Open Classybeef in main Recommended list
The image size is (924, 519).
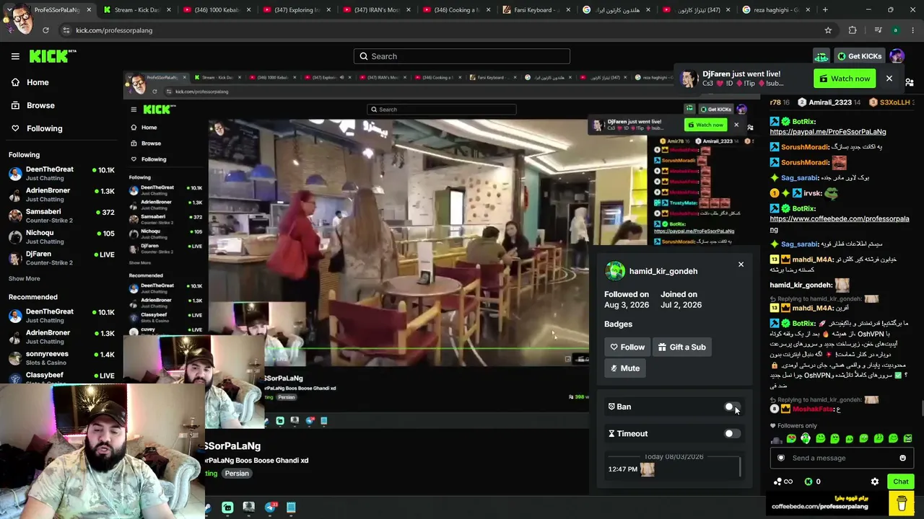point(61,376)
